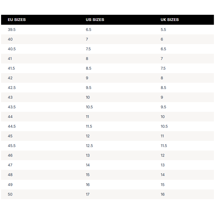This screenshot has height=215, width=215.
Task: Click the UK SIZES column header
Action: coord(170,20)
